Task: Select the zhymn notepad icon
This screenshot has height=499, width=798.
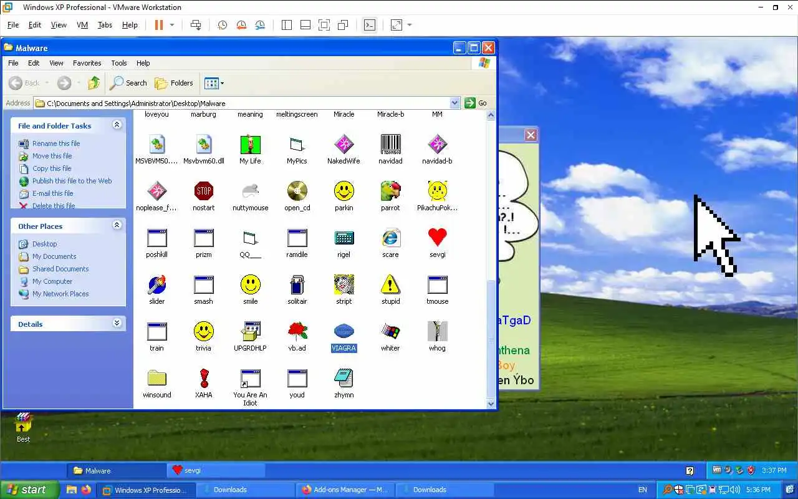Action: [x=344, y=378]
